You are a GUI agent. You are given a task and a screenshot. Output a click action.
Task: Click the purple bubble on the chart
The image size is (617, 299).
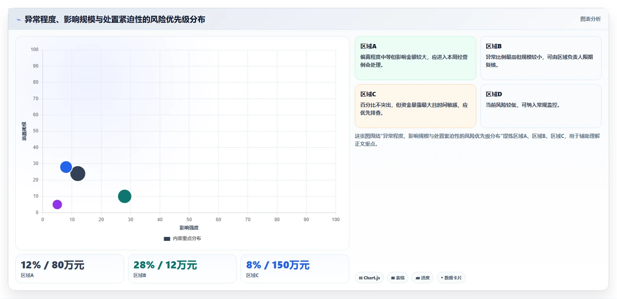point(57,204)
